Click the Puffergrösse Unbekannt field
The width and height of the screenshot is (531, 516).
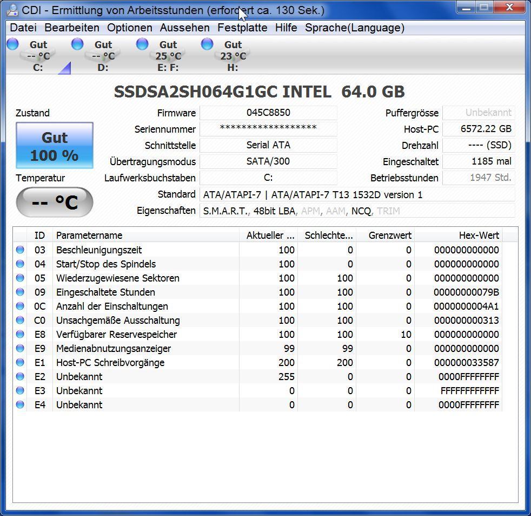click(x=479, y=113)
